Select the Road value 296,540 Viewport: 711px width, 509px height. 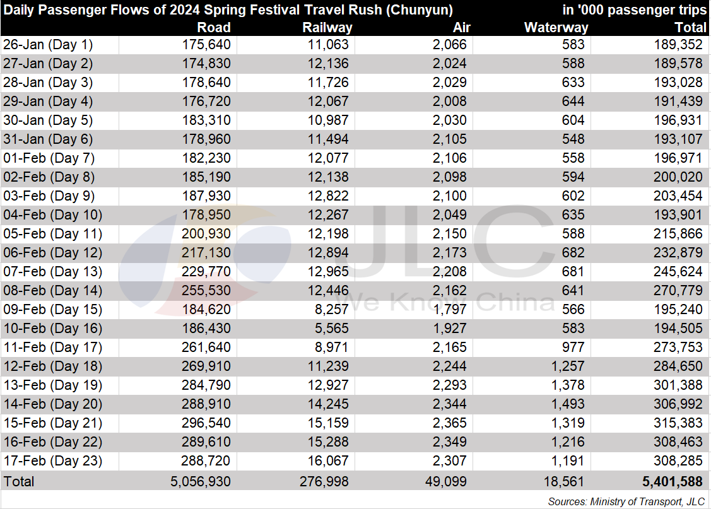[206, 423]
